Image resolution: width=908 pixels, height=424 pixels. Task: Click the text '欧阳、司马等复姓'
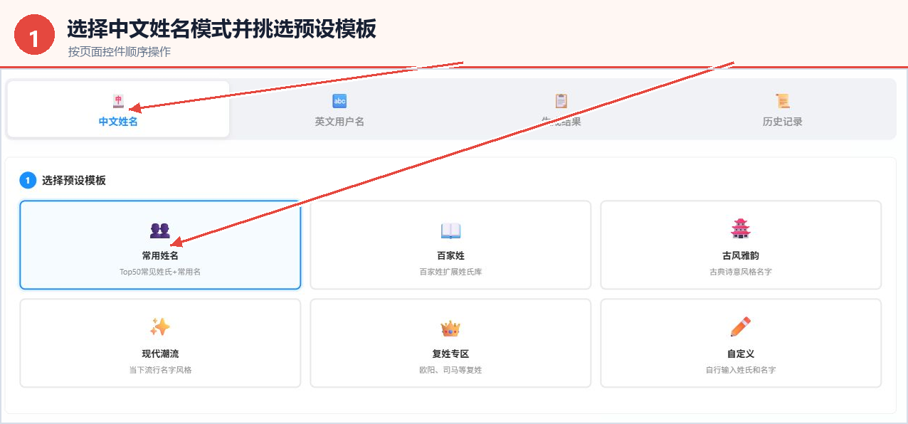click(450, 370)
